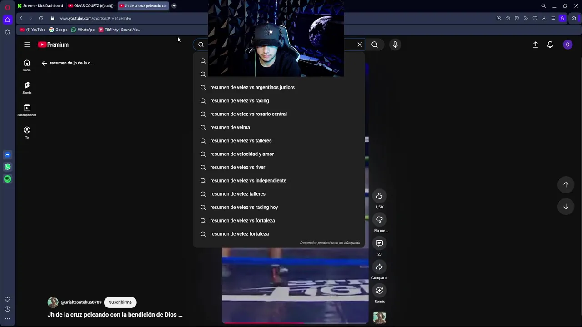Open extensions cube icon
The height and width of the screenshot is (327, 582).
pyautogui.click(x=574, y=18)
